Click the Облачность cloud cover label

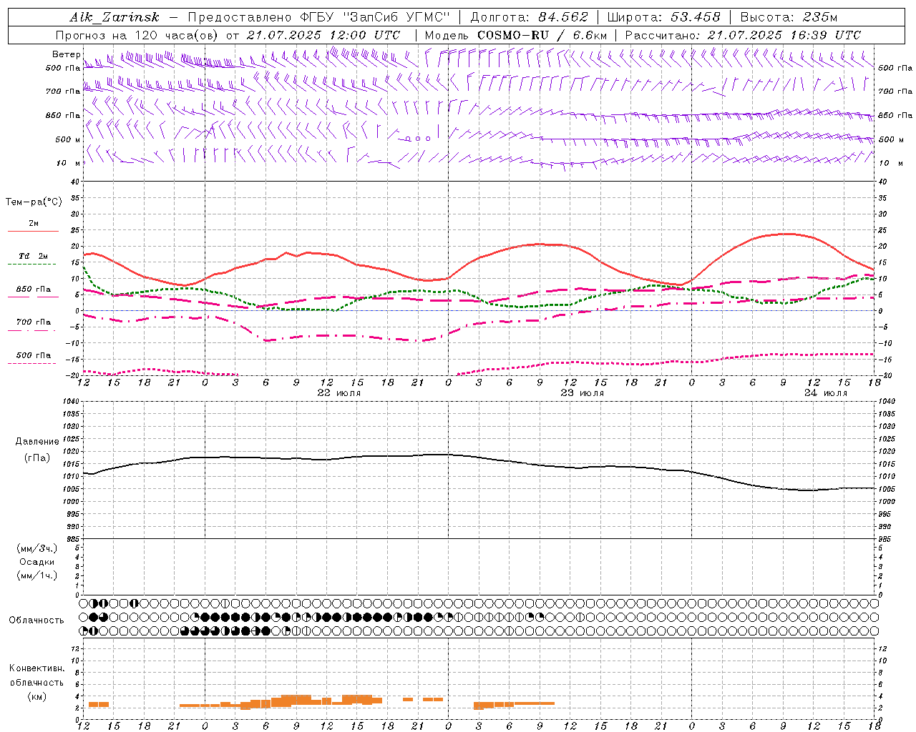36,620
